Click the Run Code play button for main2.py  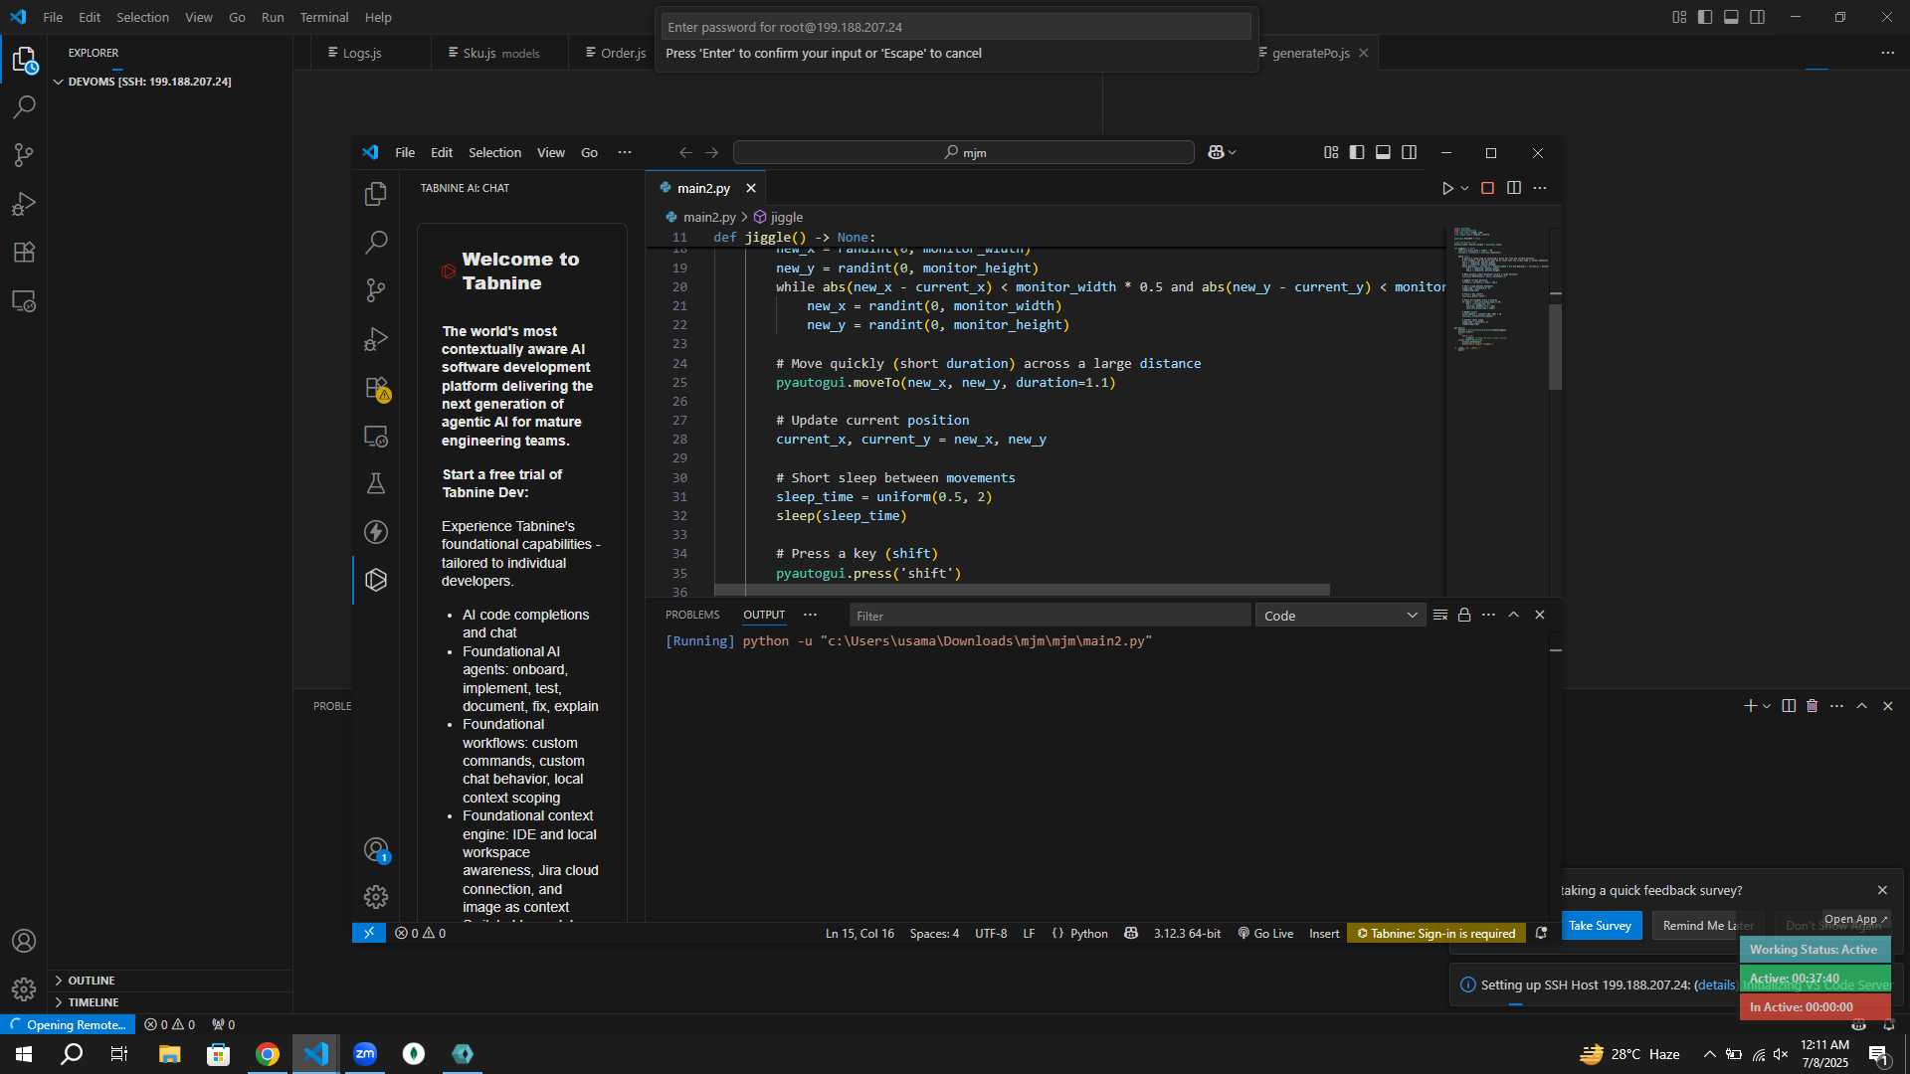point(1447,188)
